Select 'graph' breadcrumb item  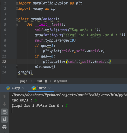pyautogui.click(x=24, y=81)
